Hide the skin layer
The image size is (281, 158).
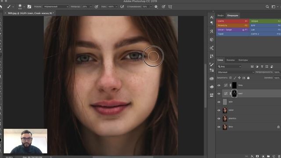click(x=219, y=102)
